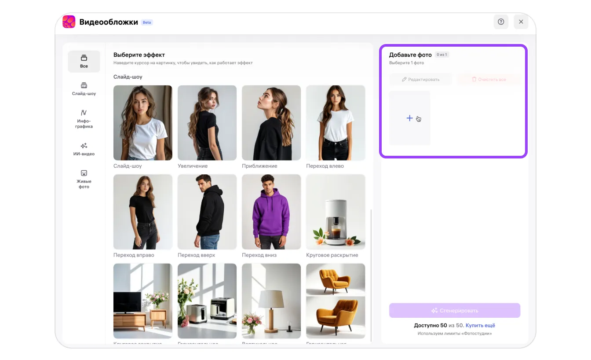Image resolution: width=591 pixels, height=360 pixels.
Task: Pick the Увеличение effect thumbnail
Action: coord(207,123)
